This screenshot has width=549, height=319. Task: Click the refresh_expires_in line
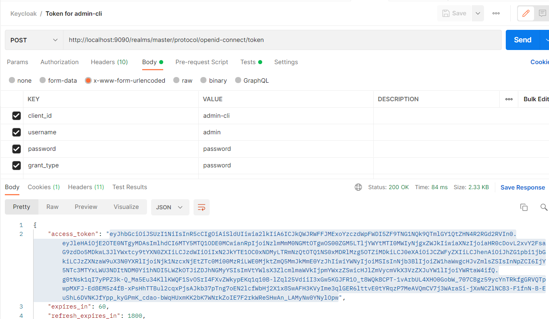click(97, 315)
